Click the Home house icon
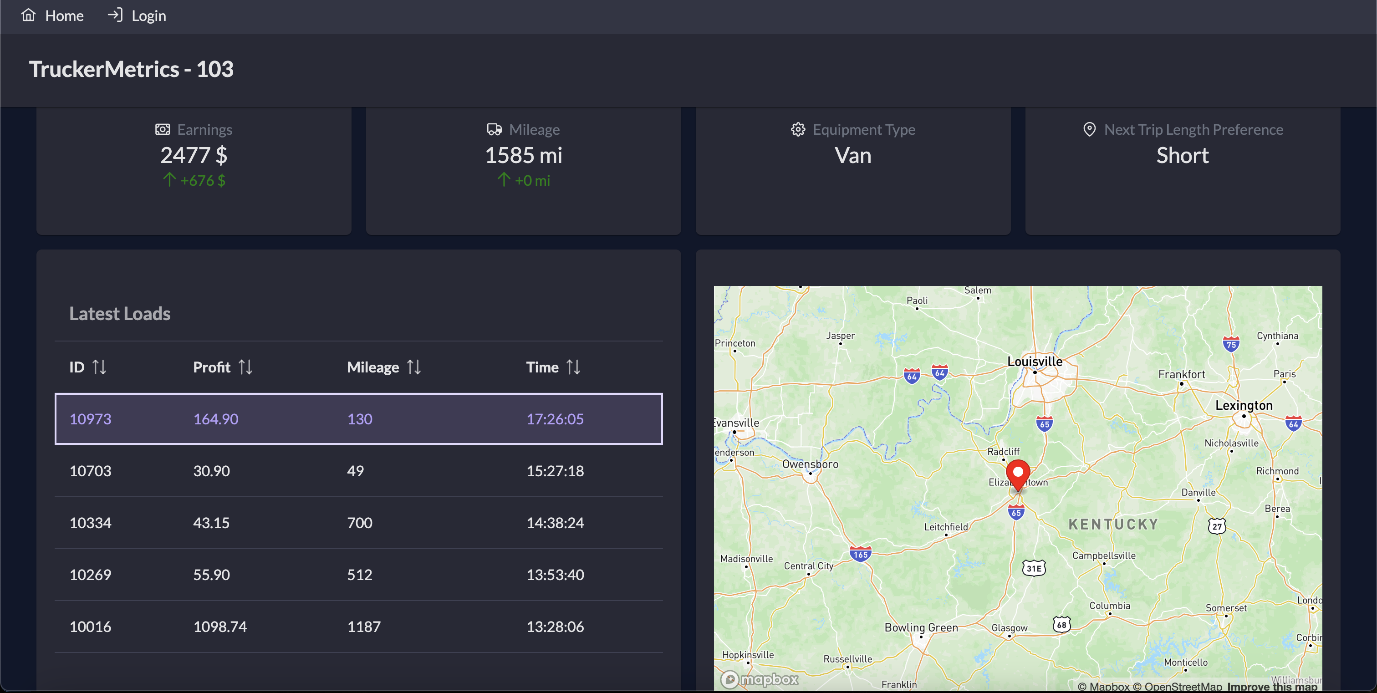This screenshot has width=1377, height=693. click(x=28, y=15)
